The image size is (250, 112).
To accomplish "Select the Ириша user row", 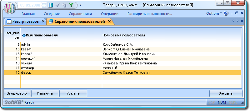I will click(x=122, y=63).
